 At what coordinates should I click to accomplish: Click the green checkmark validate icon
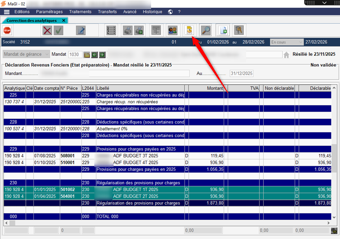[x=58, y=31]
